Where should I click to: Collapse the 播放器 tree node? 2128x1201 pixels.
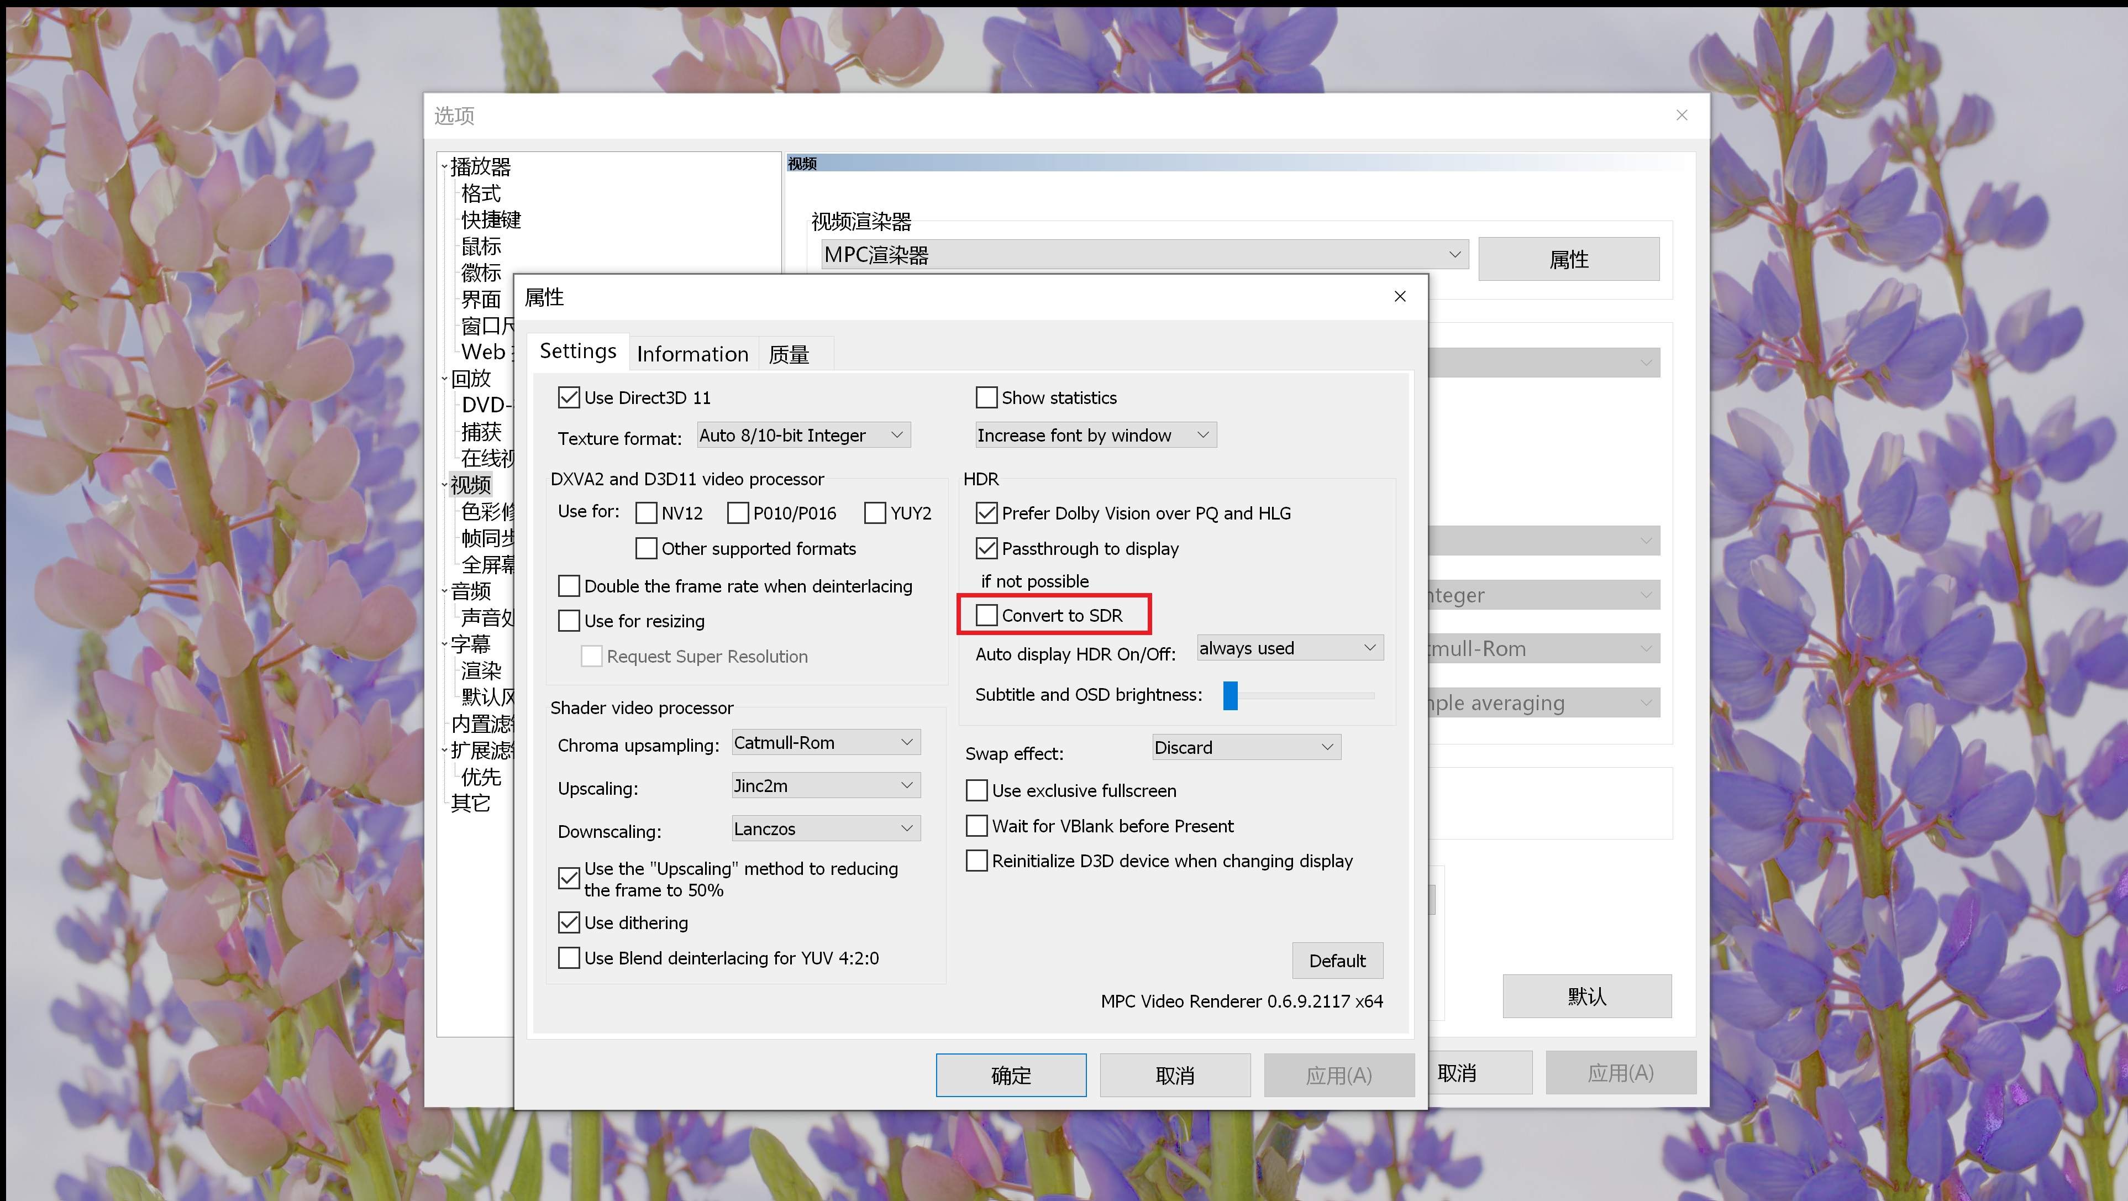coord(444,167)
